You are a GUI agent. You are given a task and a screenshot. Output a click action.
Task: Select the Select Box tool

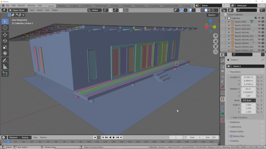(x=5, y=22)
